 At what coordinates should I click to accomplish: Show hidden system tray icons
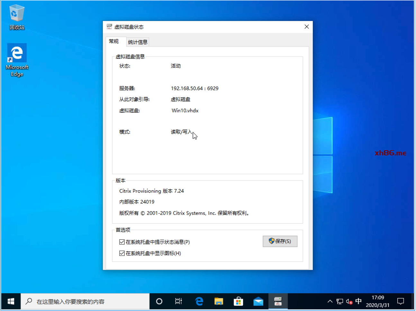coord(330,301)
